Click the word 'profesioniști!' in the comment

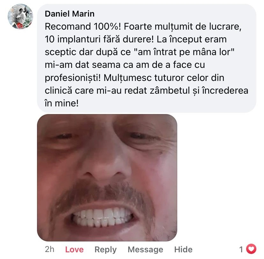[x=73, y=78]
